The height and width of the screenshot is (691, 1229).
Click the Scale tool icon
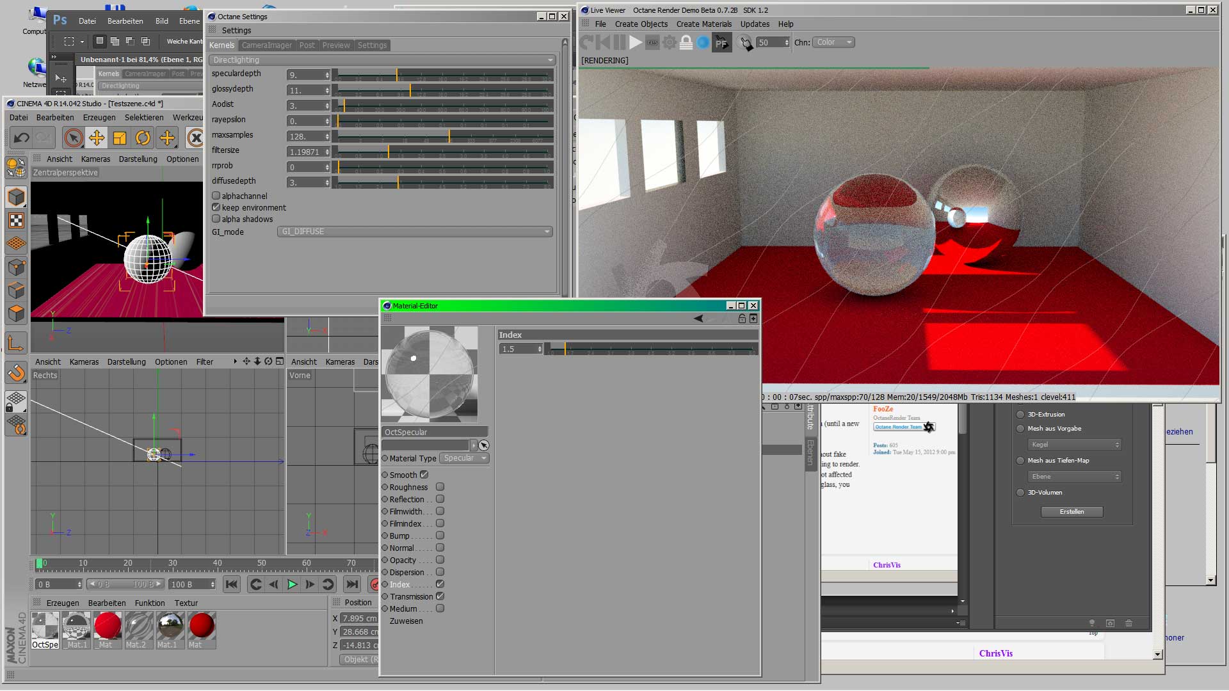120,138
